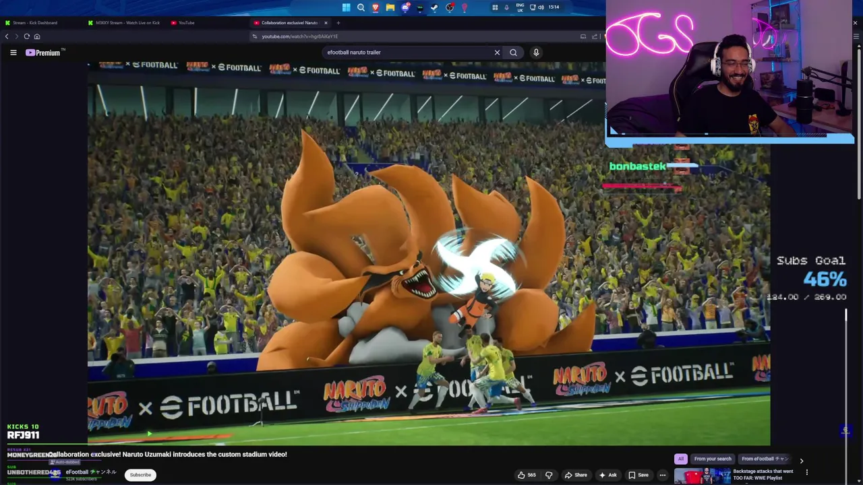Select the From eFootball chip

point(765,459)
